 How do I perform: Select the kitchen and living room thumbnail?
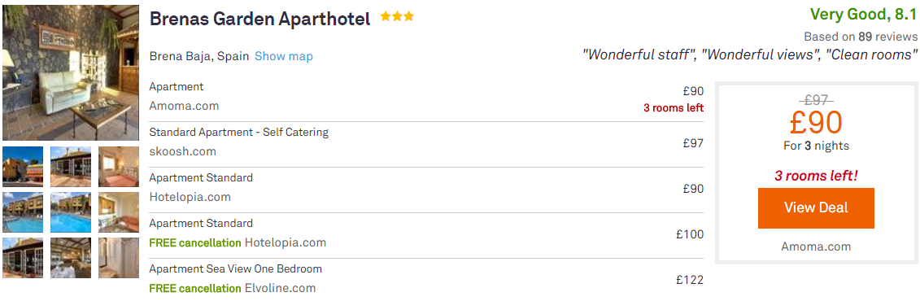click(x=119, y=212)
